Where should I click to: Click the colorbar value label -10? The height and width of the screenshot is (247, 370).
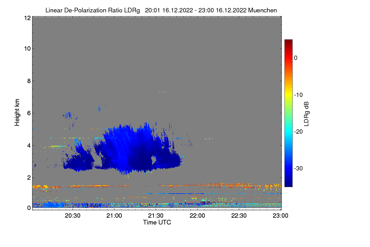pyautogui.click(x=299, y=95)
